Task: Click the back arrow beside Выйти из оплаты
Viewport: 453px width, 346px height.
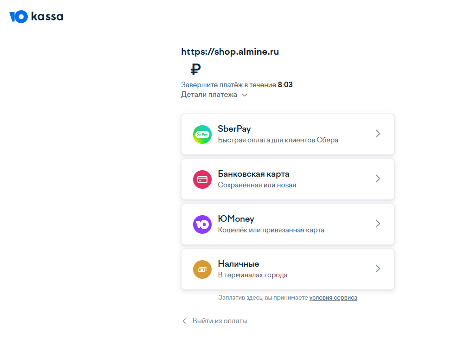Action: (184, 321)
